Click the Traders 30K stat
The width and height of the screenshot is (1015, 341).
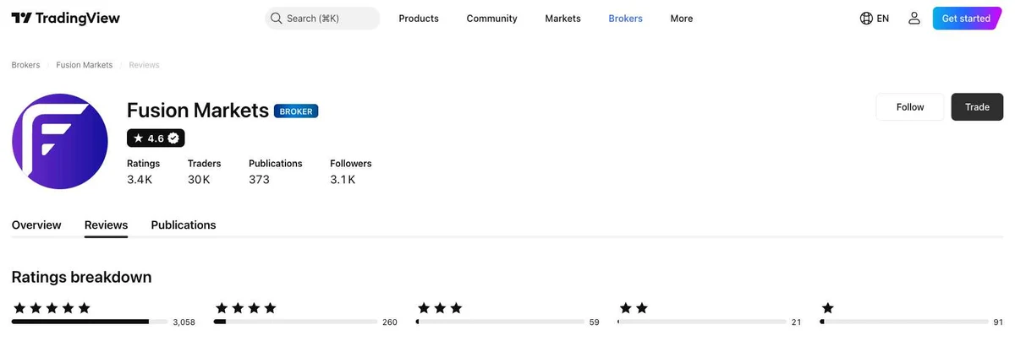coord(204,172)
